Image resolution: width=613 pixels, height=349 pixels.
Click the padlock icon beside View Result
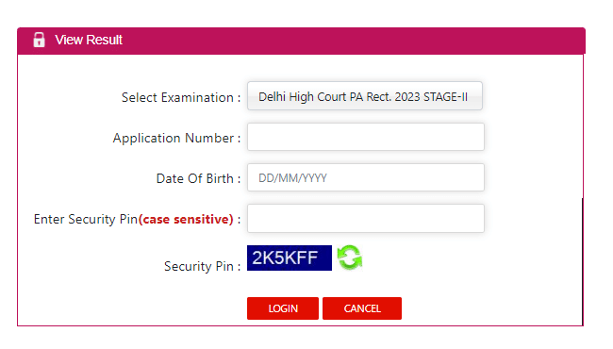click(x=39, y=40)
